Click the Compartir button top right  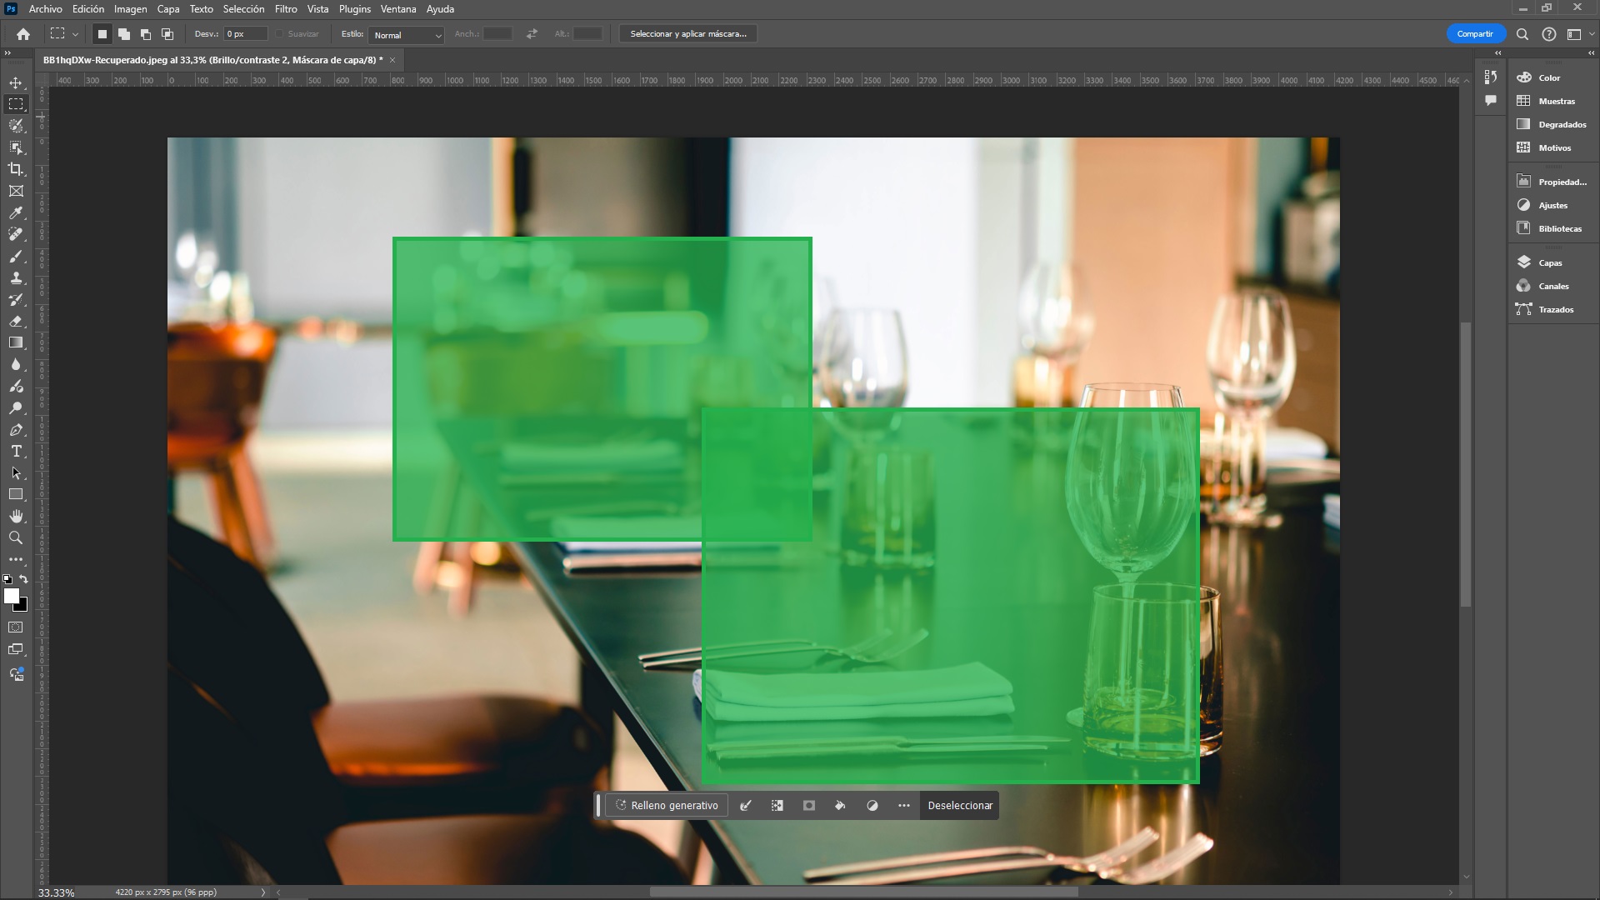pos(1475,33)
